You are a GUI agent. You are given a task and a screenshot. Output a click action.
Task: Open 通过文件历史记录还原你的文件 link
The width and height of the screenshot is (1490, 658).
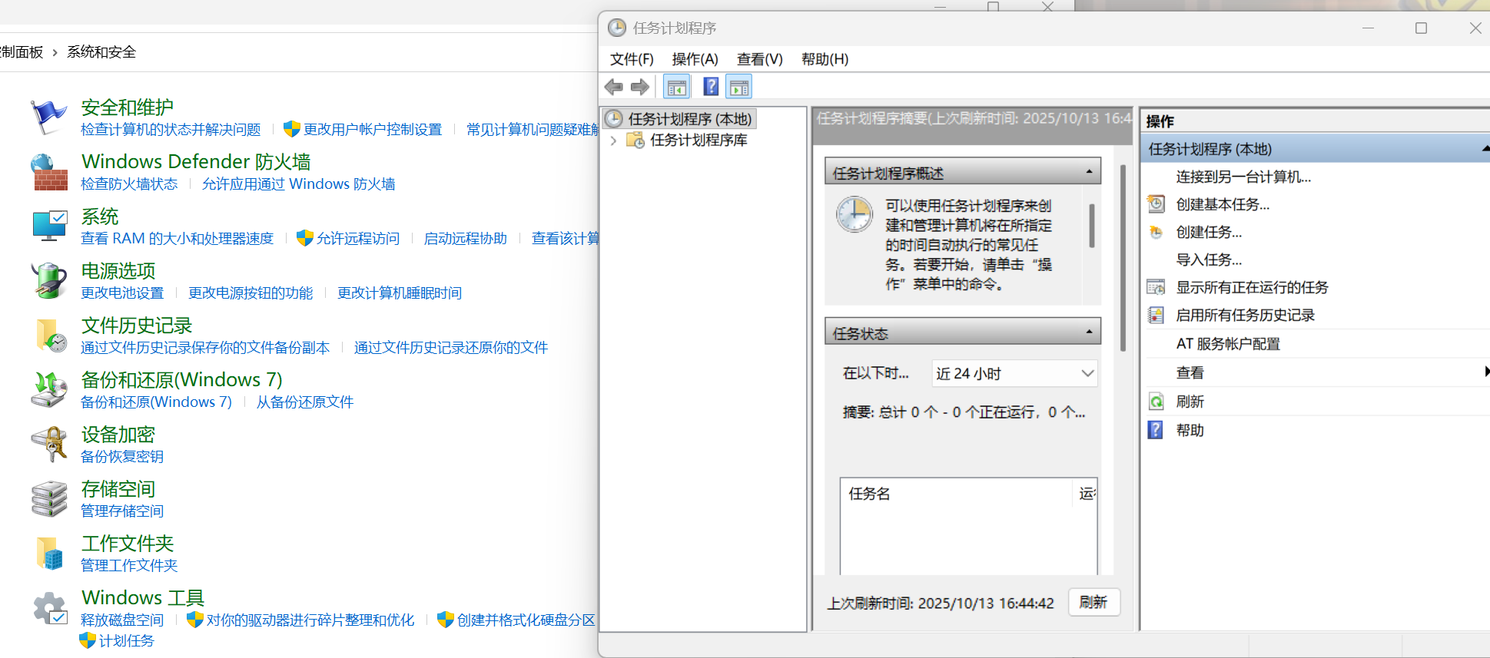pos(451,348)
